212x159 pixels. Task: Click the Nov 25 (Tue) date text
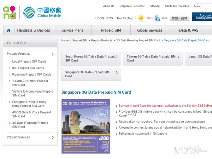pos(125,18)
